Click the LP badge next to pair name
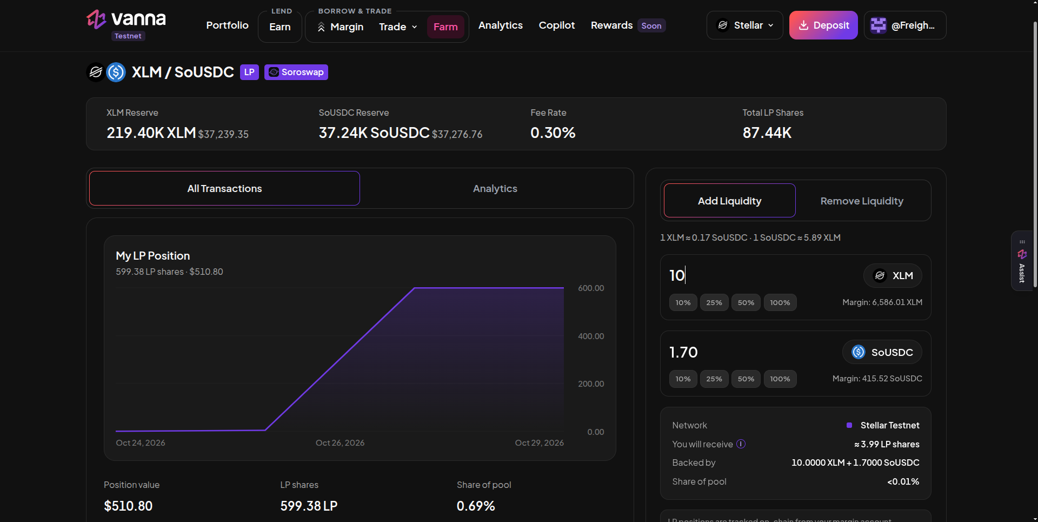The image size is (1038, 522). tap(249, 72)
